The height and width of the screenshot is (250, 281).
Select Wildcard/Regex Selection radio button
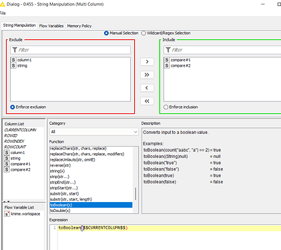coord(144,33)
